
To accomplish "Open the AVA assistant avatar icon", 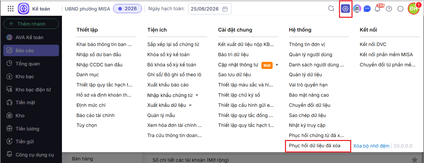I will click(357, 9).
